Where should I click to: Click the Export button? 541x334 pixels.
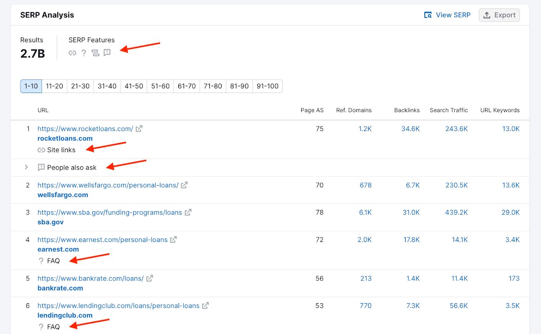tap(499, 15)
